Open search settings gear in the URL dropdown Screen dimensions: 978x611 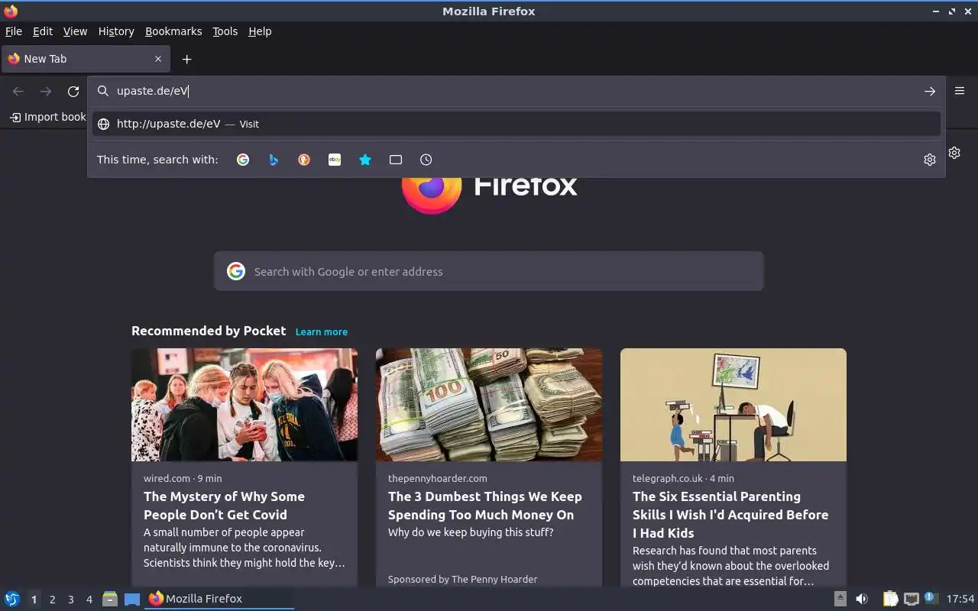[929, 160]
